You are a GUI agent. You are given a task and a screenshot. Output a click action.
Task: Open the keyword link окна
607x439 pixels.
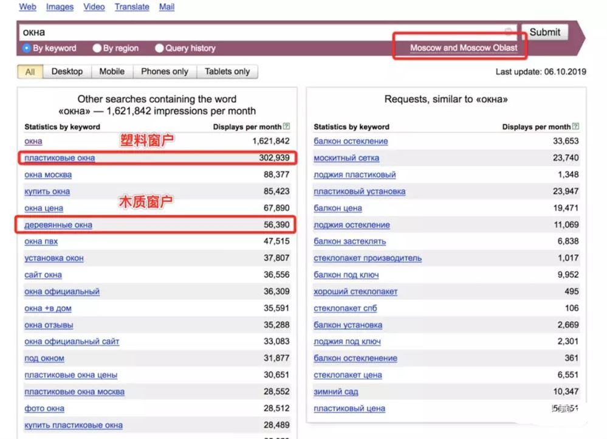(x=33, y=141)
